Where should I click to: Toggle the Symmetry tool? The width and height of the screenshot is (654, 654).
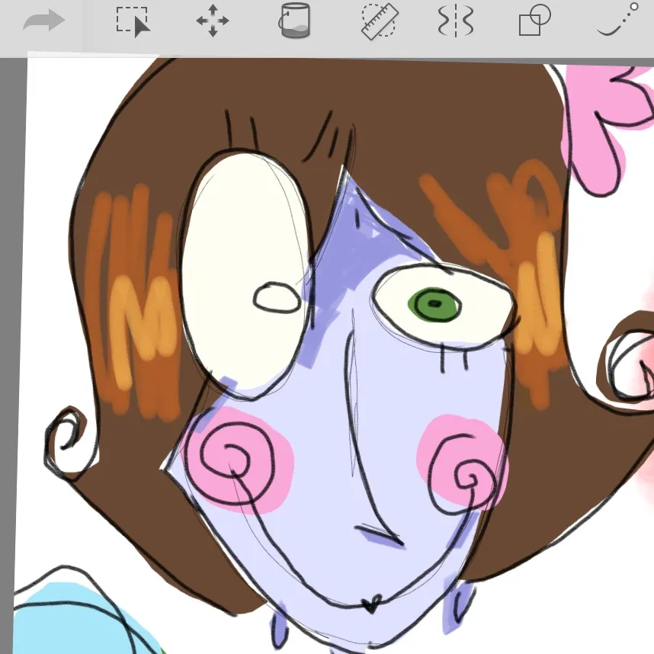pos(456,21)
